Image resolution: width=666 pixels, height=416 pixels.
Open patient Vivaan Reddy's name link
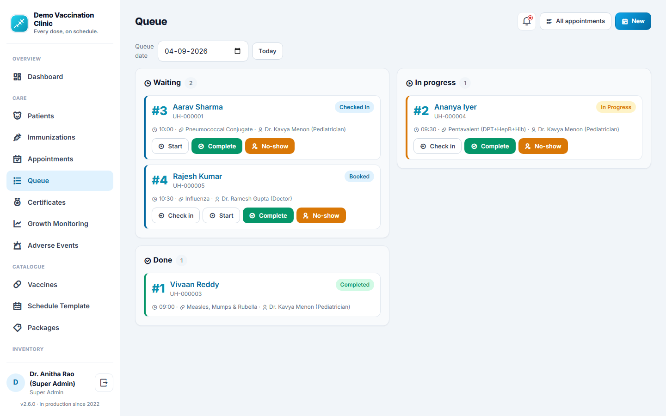[195, 284]
